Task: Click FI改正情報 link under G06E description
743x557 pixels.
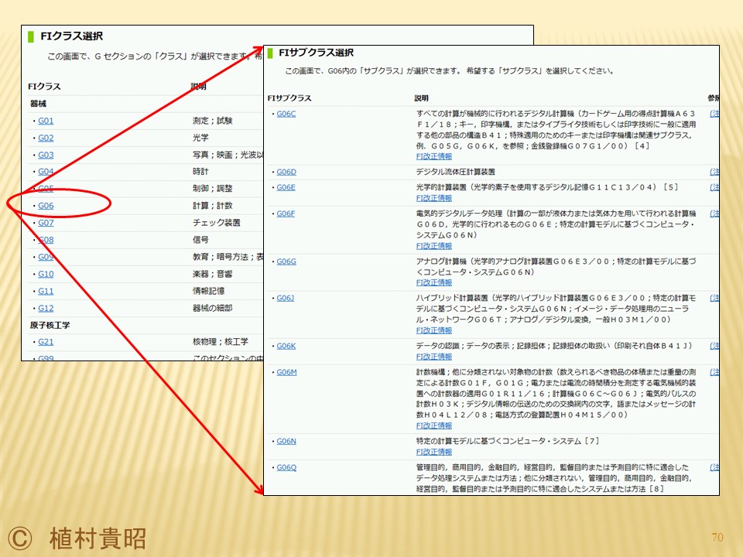Action: (x=434, y=198)
